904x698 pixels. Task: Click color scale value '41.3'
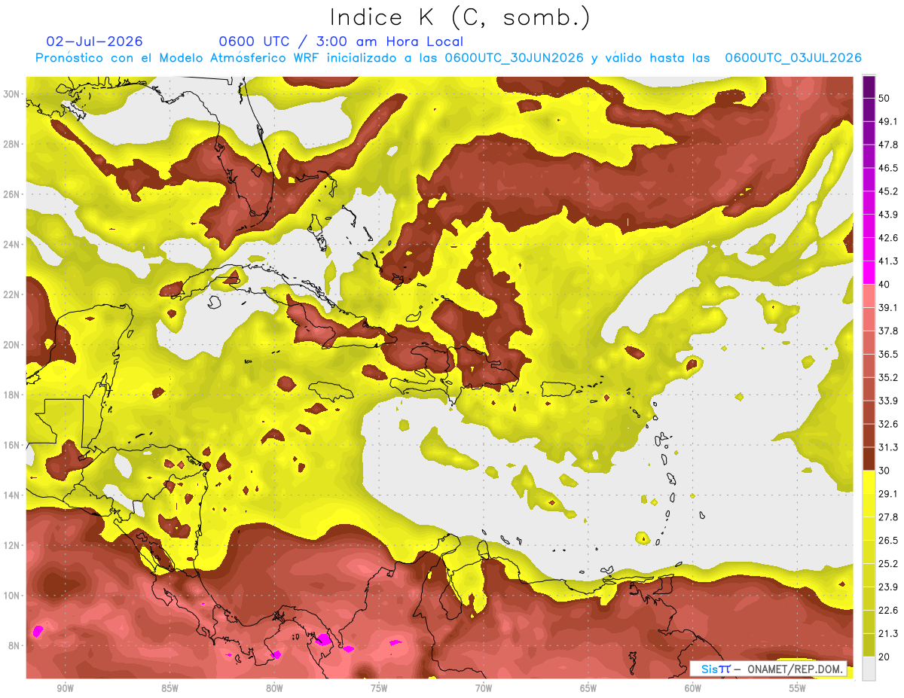coord(888,261)
